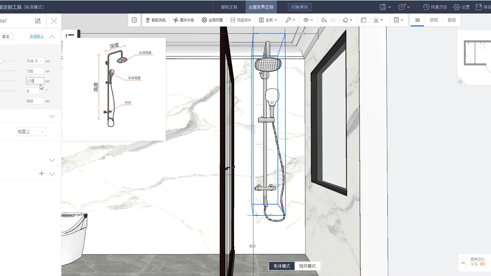
Task: Open the help question mark menu
Action: (404, 7)
